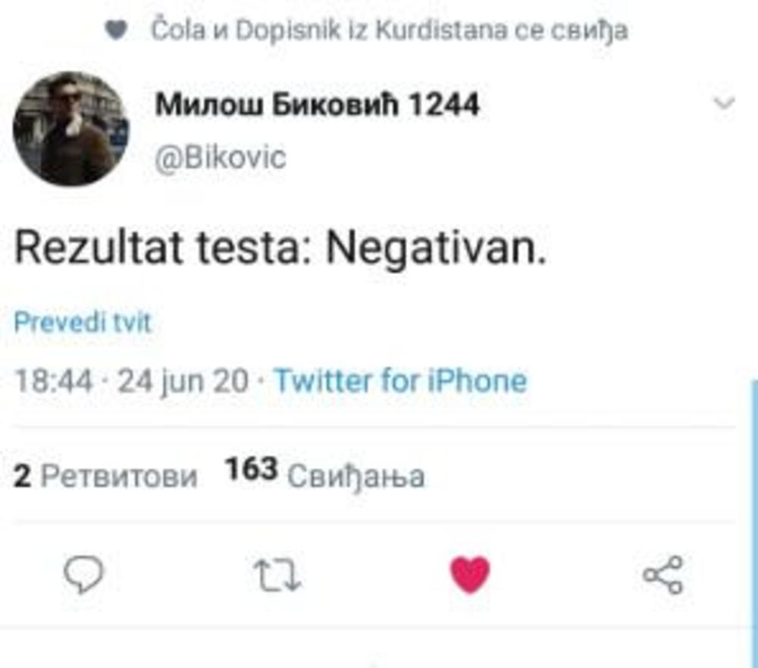758x668 pixels.
Task: Share the tweet via the share icon
Action: (662, 576)
